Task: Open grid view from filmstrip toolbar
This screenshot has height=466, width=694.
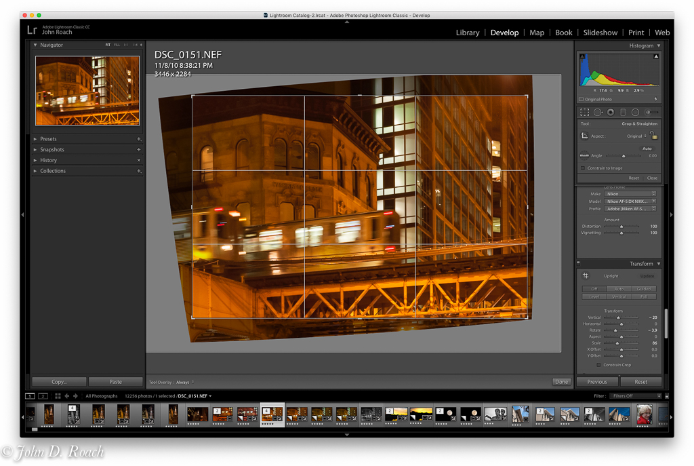Action: tap(58, 396)
